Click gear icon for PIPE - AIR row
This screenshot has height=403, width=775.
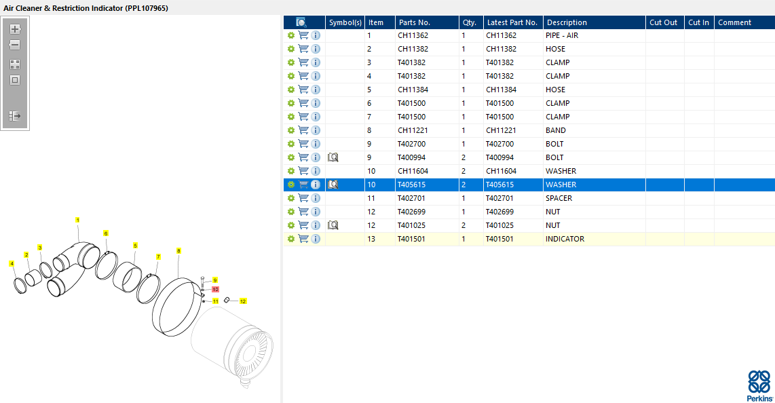click(291, 35)
